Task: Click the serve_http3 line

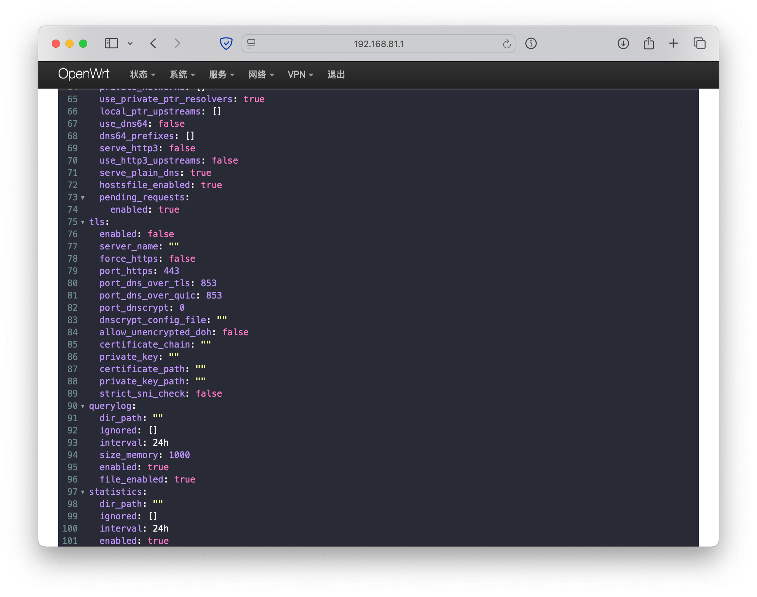Action: [x=147, y=148]
